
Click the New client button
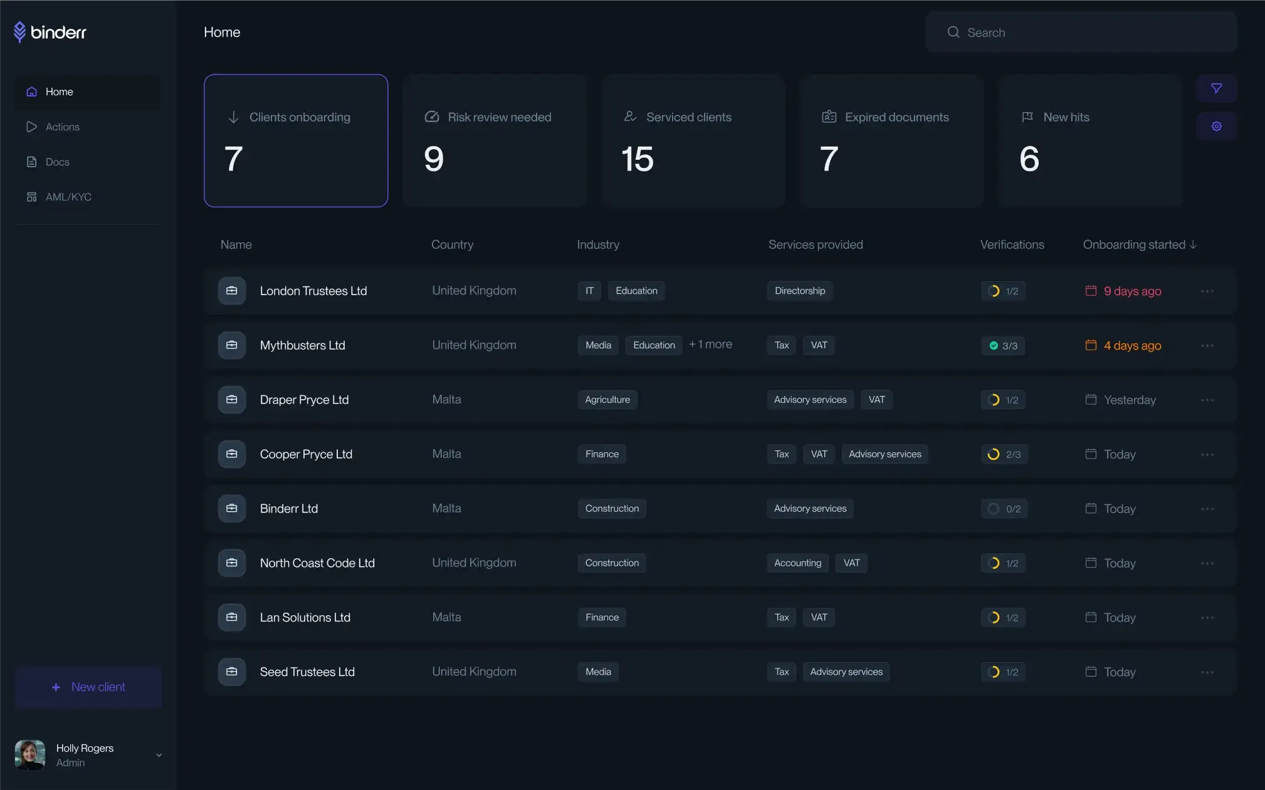pyautogui.click(x=88, y=687)
